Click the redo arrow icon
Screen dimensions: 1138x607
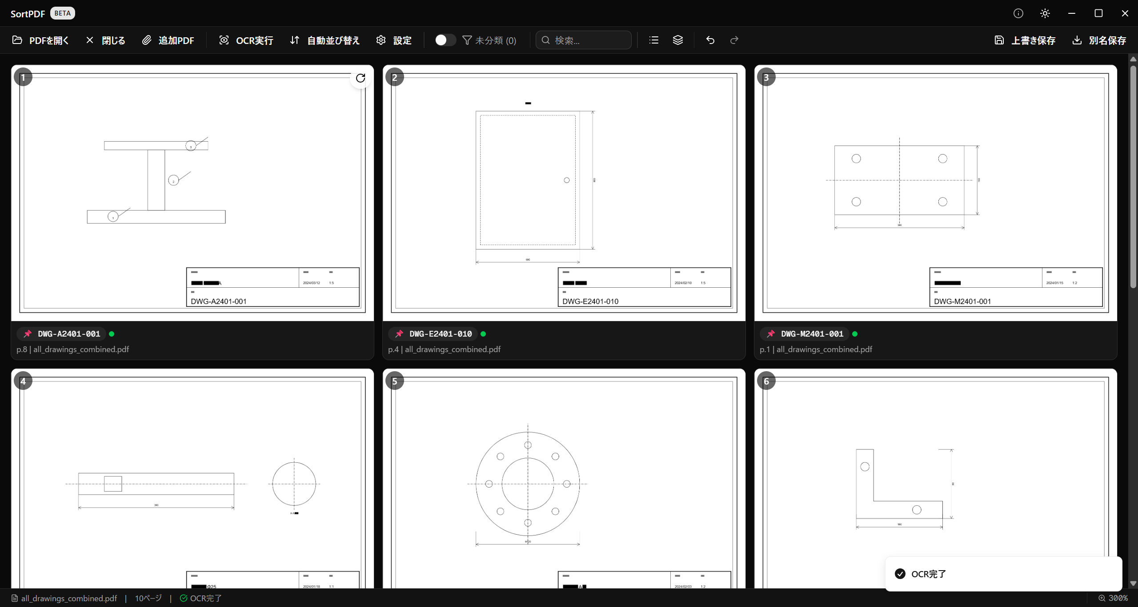coord(734,40)
